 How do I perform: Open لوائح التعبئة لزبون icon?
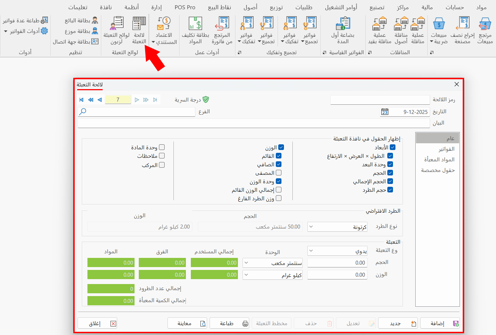[x=115, y=30]
